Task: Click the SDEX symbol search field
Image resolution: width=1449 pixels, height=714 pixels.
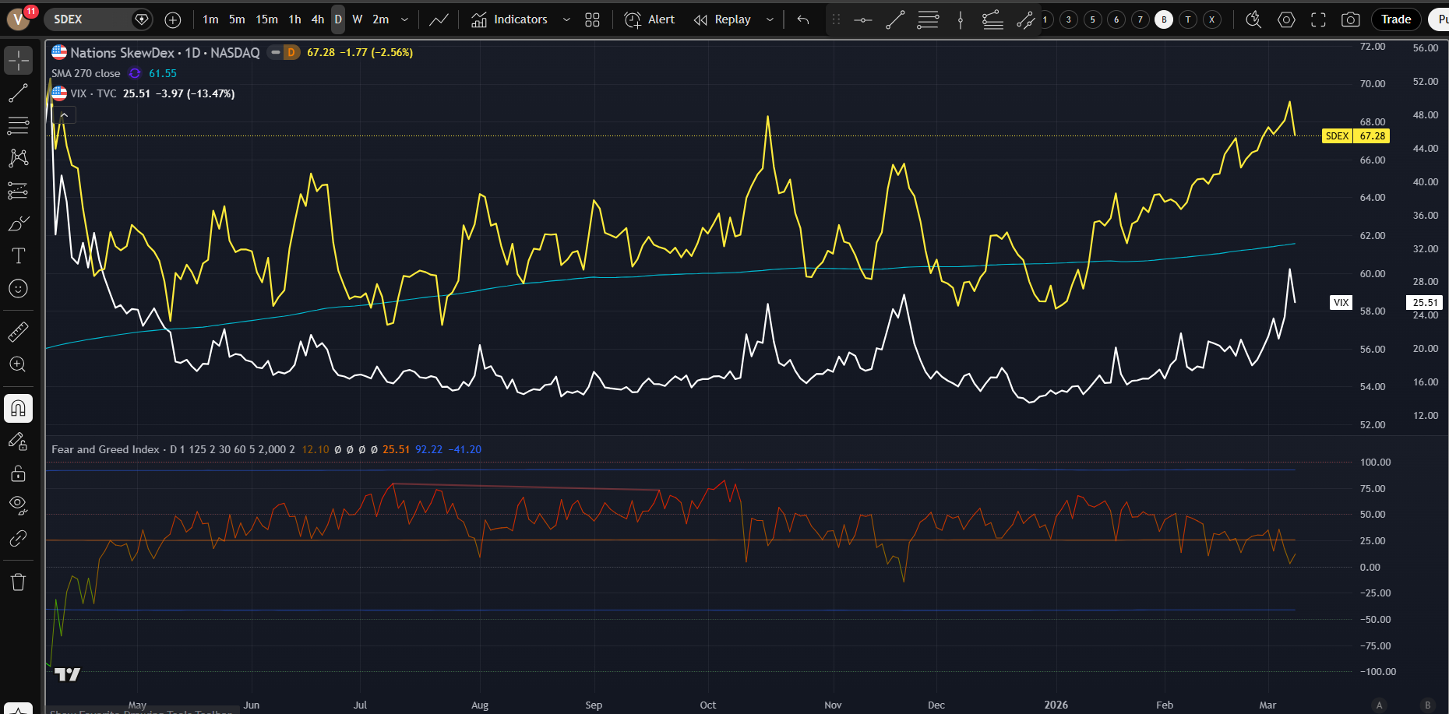Action: 86,19
